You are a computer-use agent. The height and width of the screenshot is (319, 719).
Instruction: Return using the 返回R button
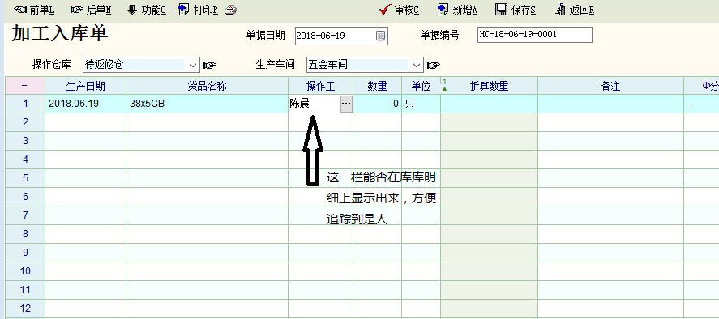[x=574, y=10]
